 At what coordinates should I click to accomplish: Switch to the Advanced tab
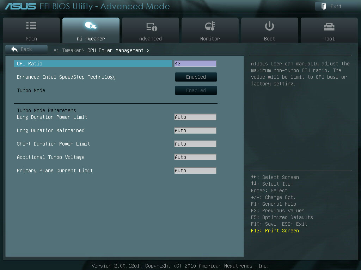[151, 30]
